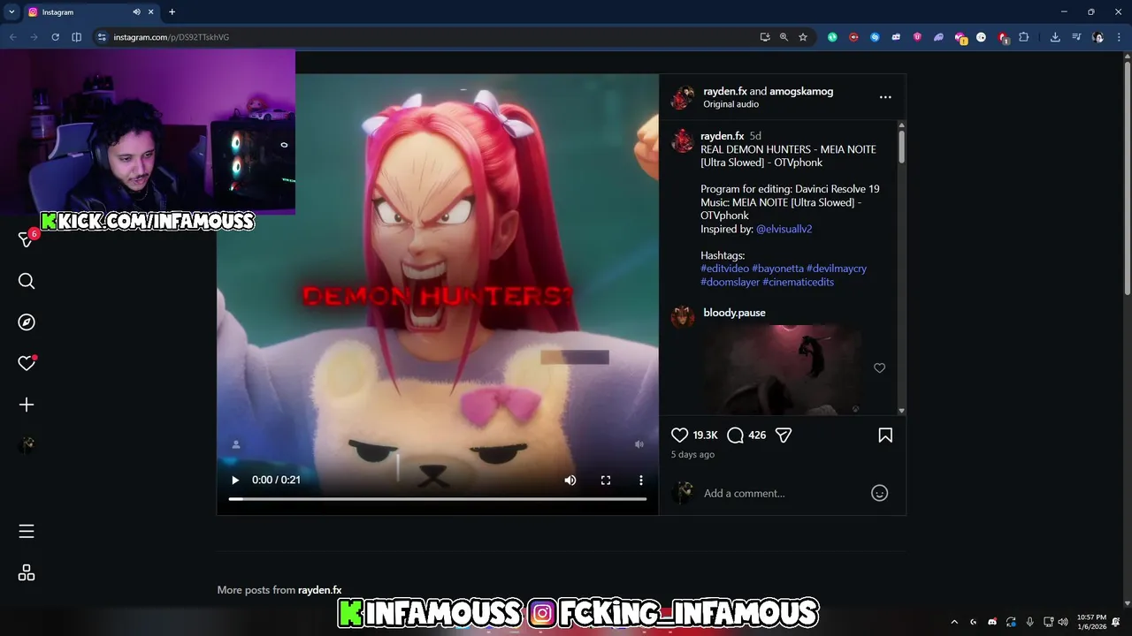Open Chrome three-dot menu
This screenshot has width=1132, height=636.
coord(1119,37)
